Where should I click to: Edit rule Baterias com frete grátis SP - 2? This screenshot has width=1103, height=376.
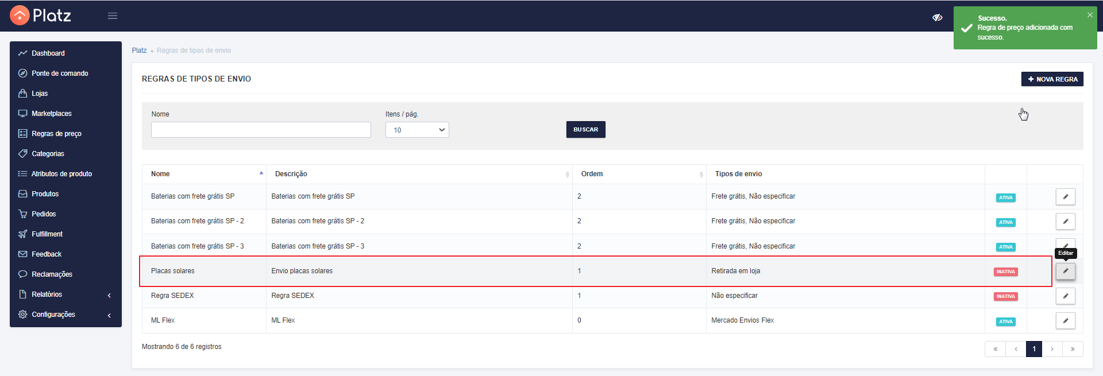click(x=1065, y=221)
